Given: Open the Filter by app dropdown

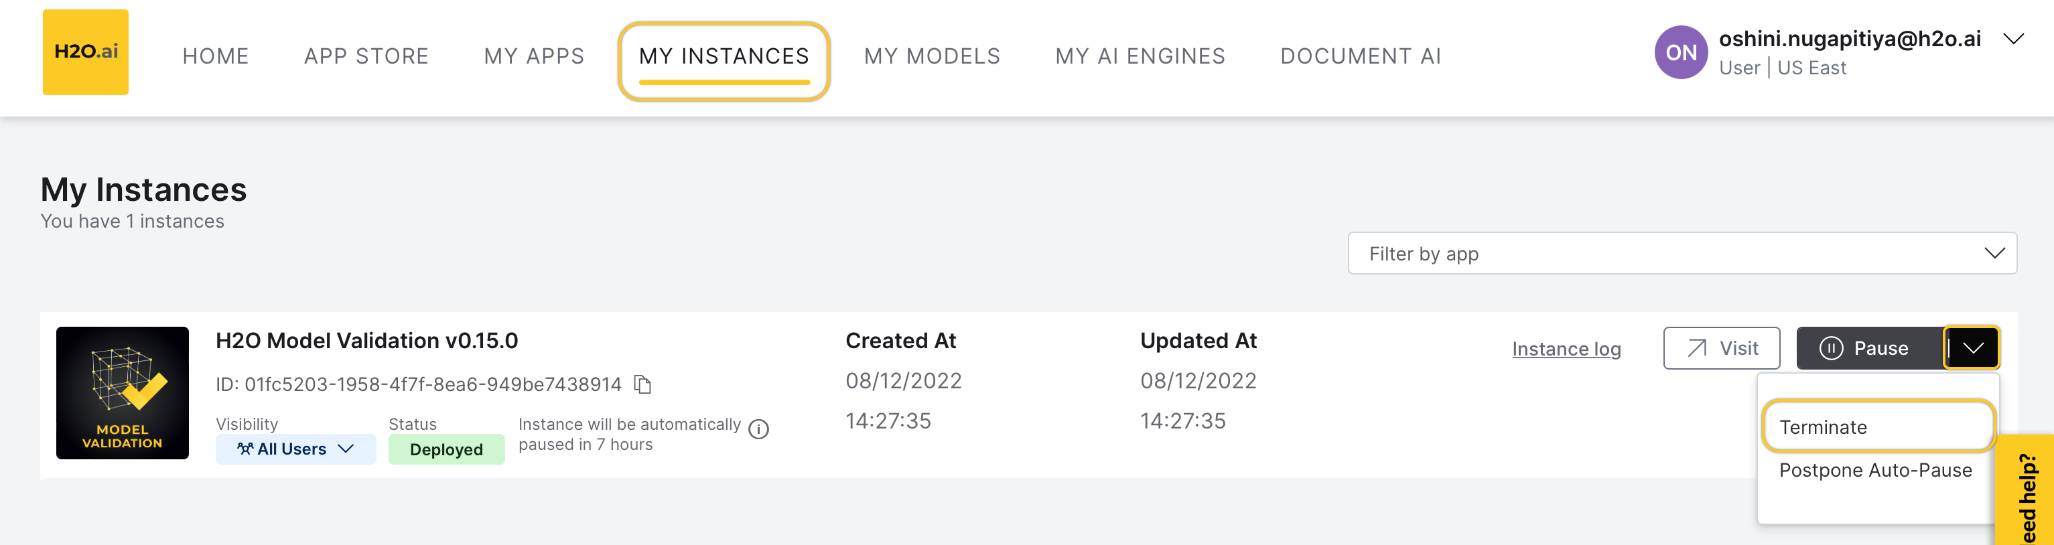Looking at the screenshot, I should click(x=1682, y=253).
